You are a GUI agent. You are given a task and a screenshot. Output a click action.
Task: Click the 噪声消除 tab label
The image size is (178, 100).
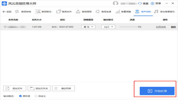(x=146, y=12)
